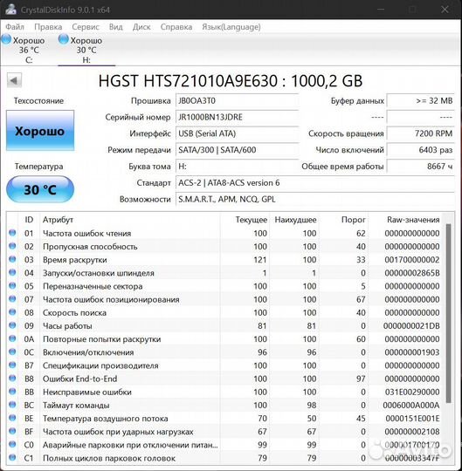Click the buffer size value >= 32 MB
The height and width of the screenshot is (471, 462).
point(420,100)
